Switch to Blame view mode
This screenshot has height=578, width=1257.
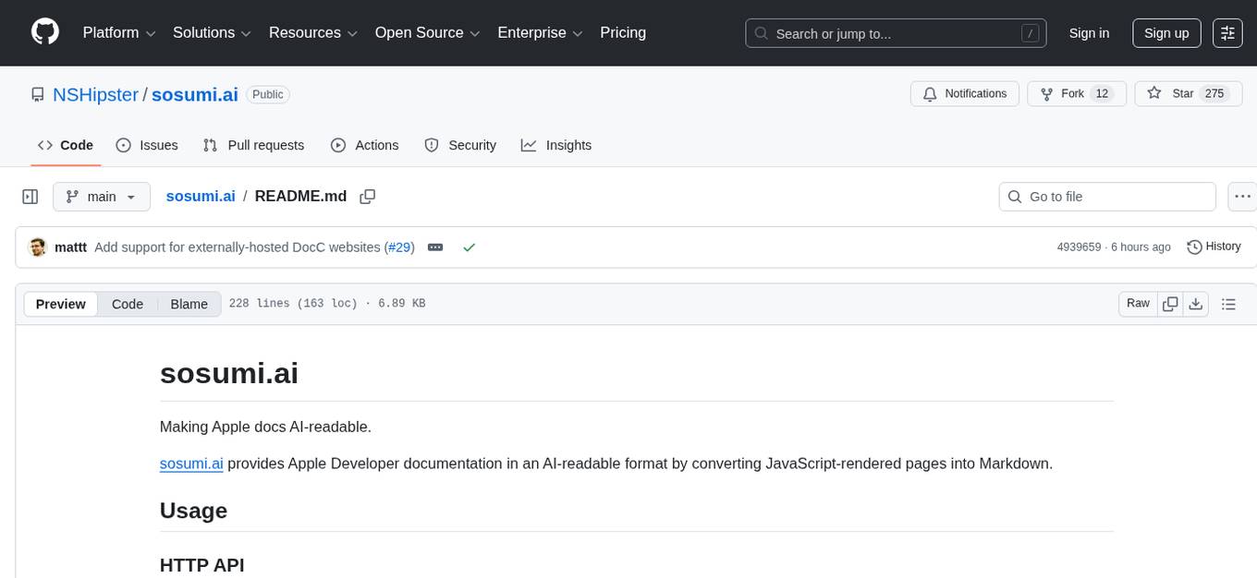tap(189, 304)
